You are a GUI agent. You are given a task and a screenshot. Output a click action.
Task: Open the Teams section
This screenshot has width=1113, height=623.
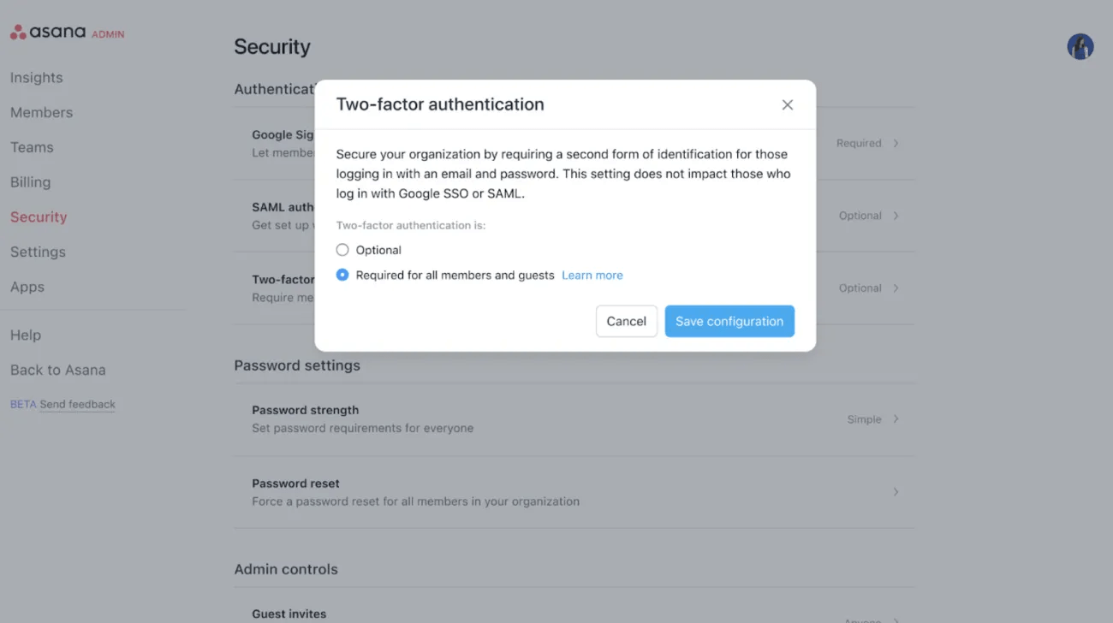pos(32,147)
